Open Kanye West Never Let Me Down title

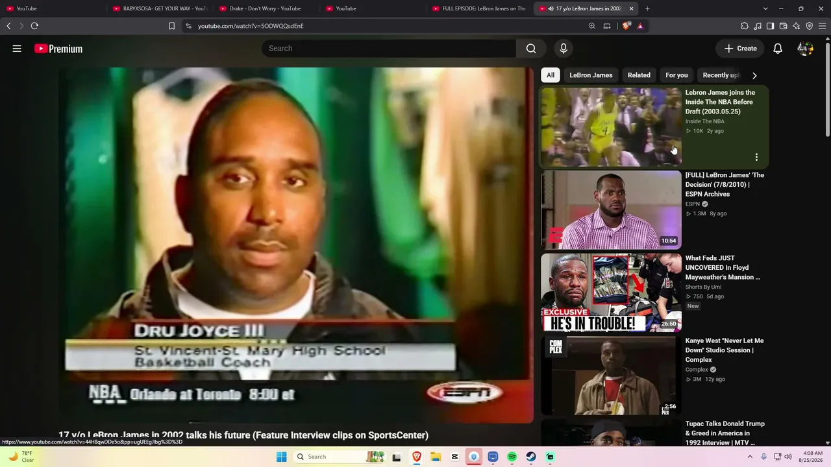[725, 350]
